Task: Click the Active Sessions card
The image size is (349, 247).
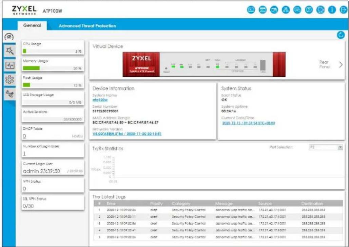Action: click(x=53, y=116)
